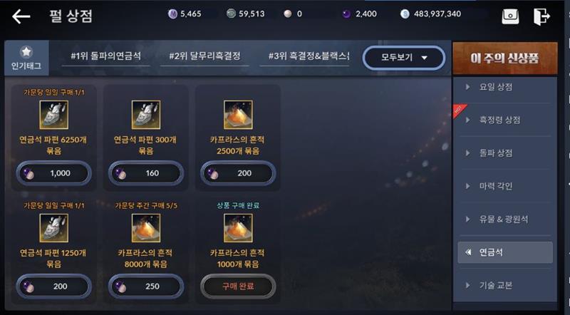Expand the 흑정령 상점 category

[x=505, y=120]
